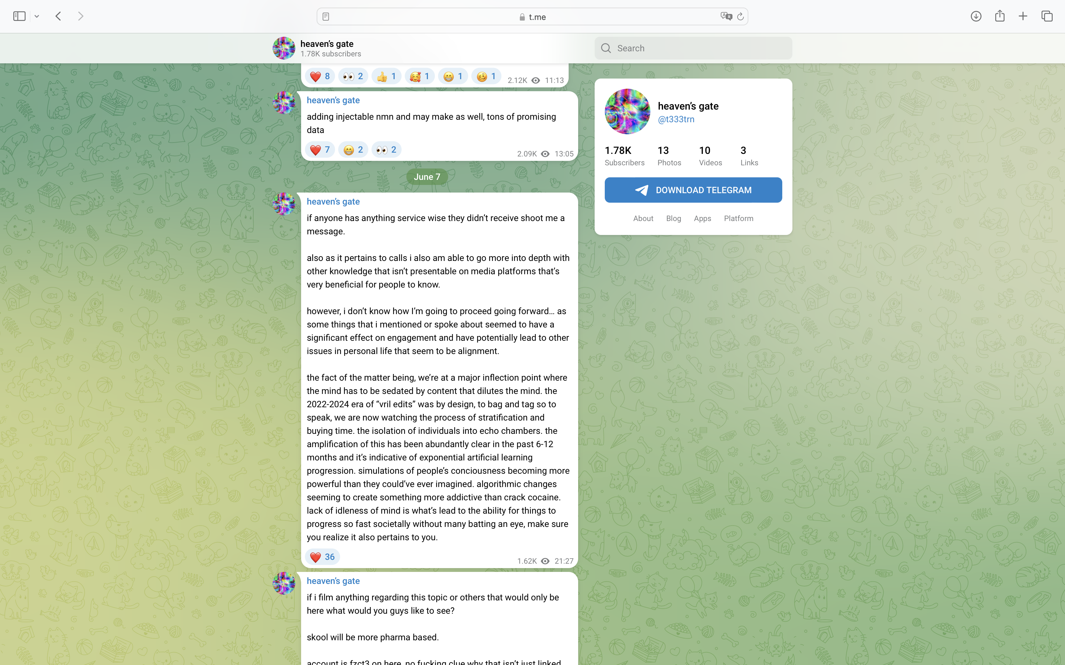Go back with the back arrow
This screenshot has width=1065, height=665.
pos(58,16)
